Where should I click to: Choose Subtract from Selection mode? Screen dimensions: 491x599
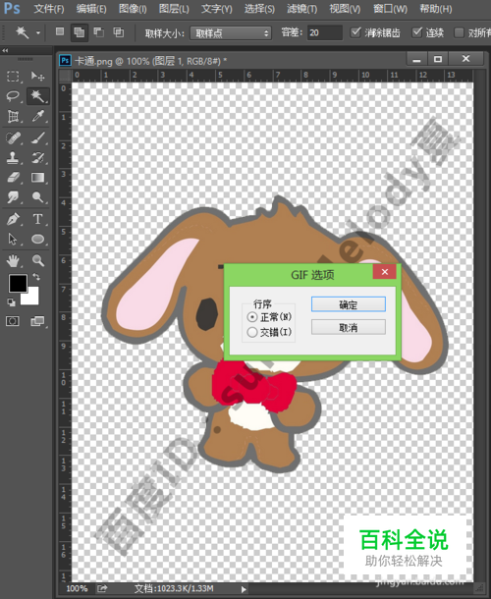point(99,32)
